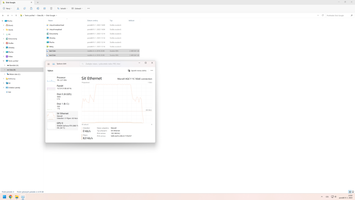Collapse the Tento počítač tree node
The image size is (355, 200).
tap(4, 61)
